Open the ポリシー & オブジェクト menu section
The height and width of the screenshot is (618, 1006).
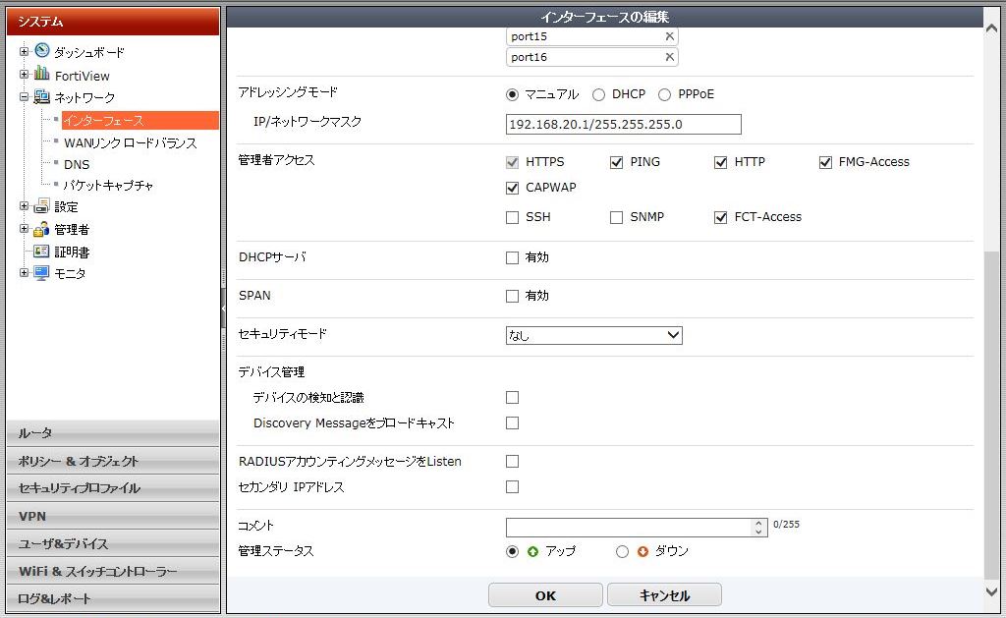click(113, 461)
